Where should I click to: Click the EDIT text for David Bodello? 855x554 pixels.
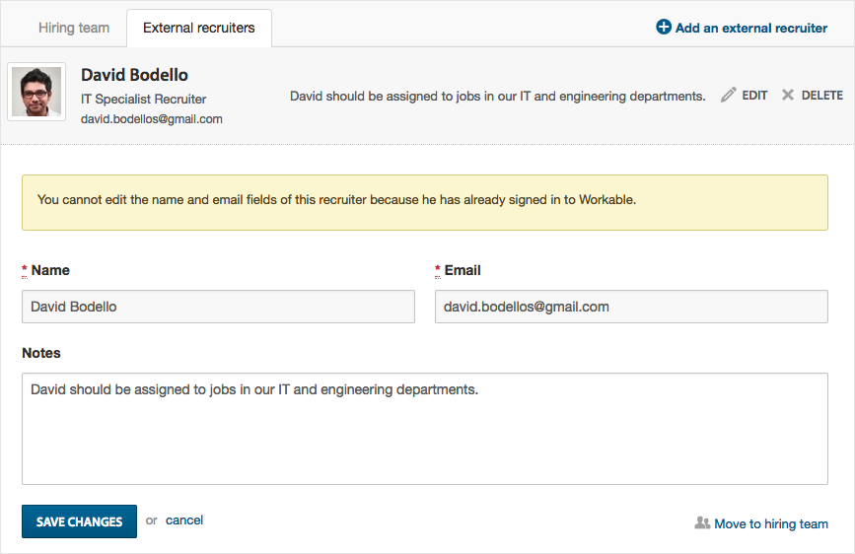coord(754,96)
